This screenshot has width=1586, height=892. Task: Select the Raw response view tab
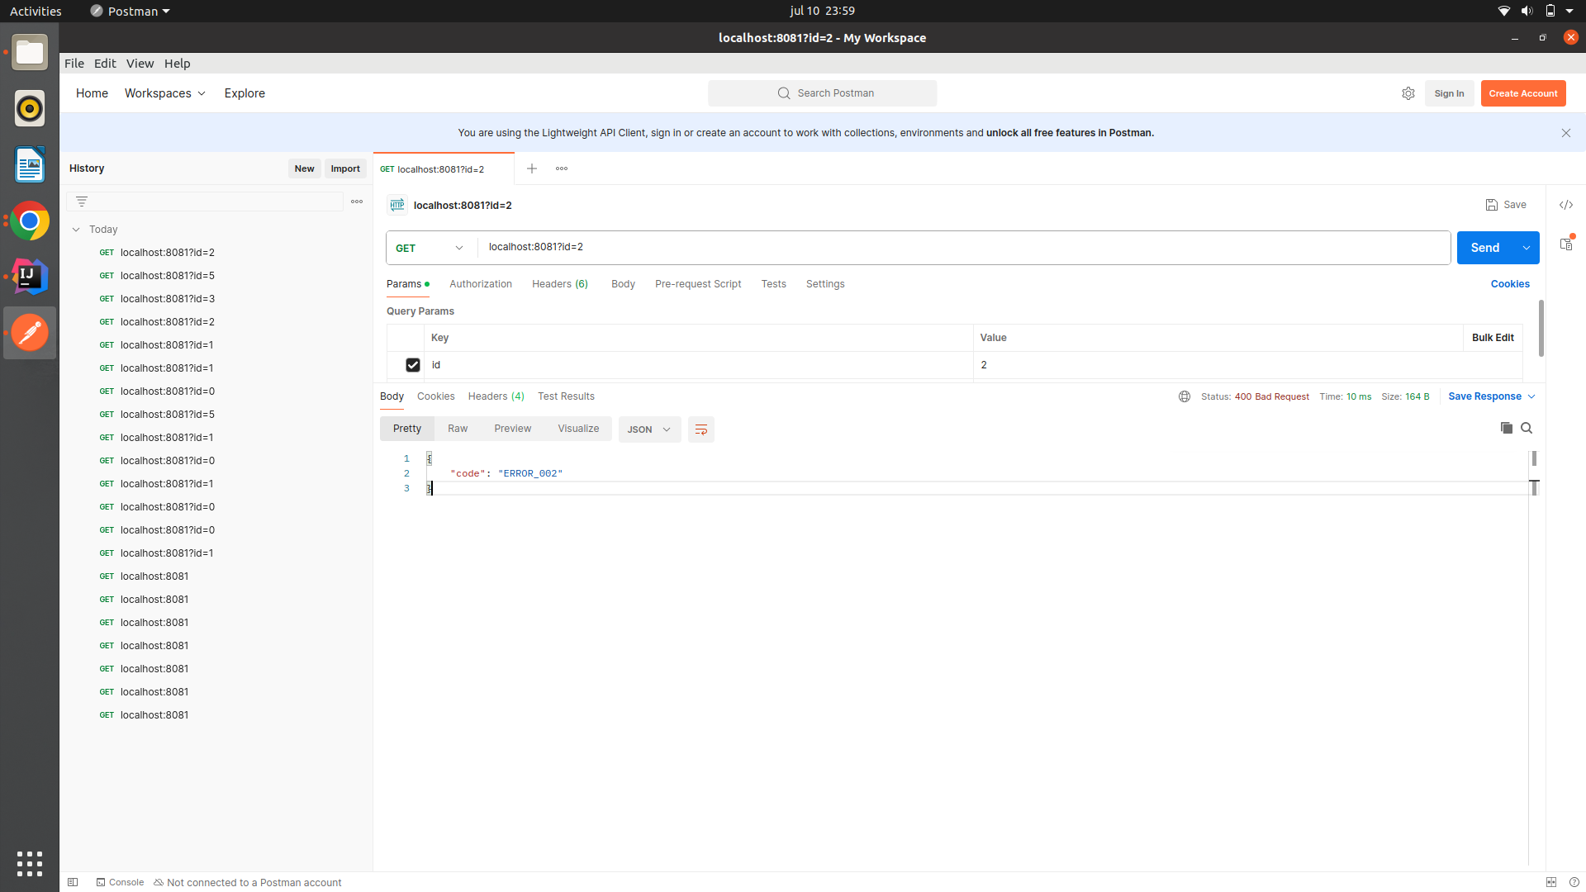click(x=457, y=429)
